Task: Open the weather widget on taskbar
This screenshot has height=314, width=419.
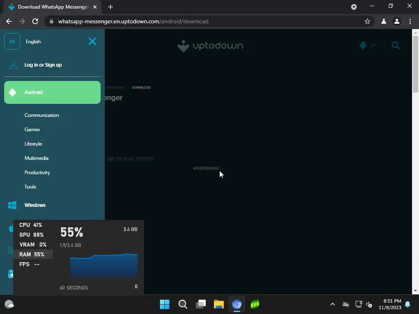Action: (9, 304)
